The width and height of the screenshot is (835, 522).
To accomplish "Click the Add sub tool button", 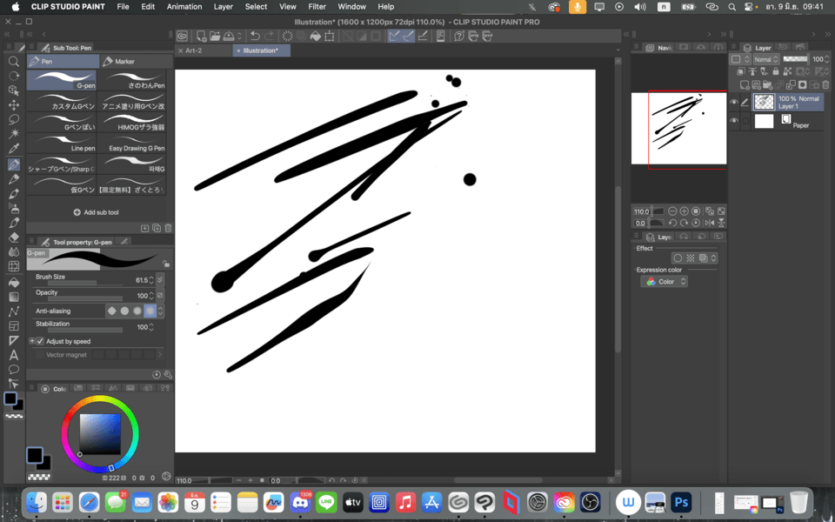I will (97, 212).
